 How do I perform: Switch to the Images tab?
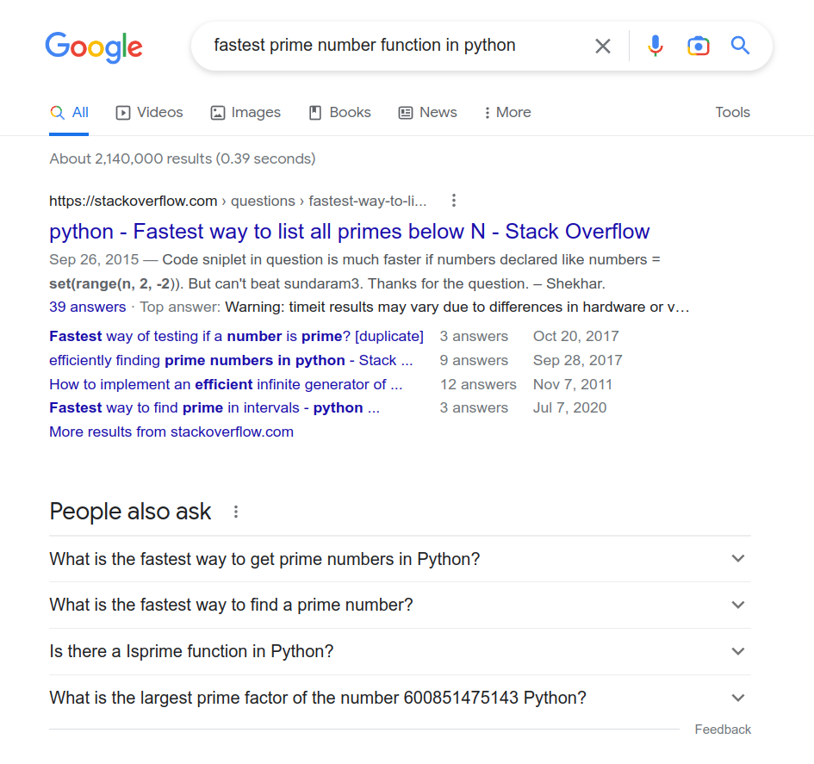click(245, 112)
